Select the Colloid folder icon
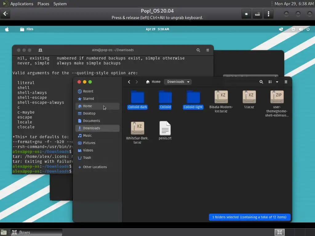The width and height of the screenshot is (315, 236). point(165,97)
